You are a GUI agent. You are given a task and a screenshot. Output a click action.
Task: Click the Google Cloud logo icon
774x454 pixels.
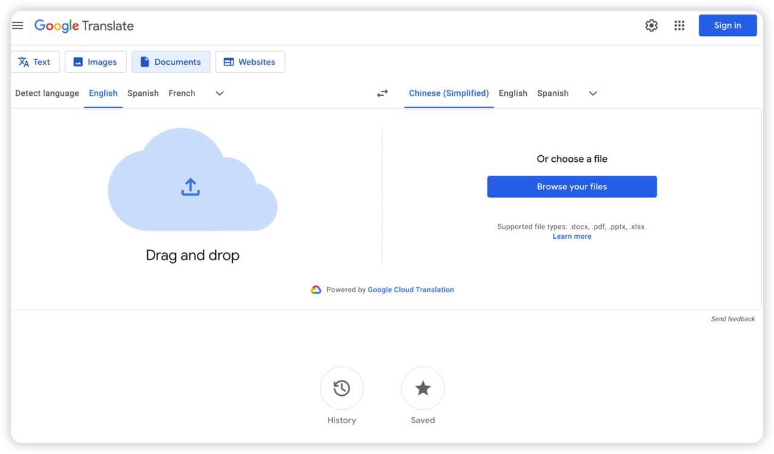316,290
